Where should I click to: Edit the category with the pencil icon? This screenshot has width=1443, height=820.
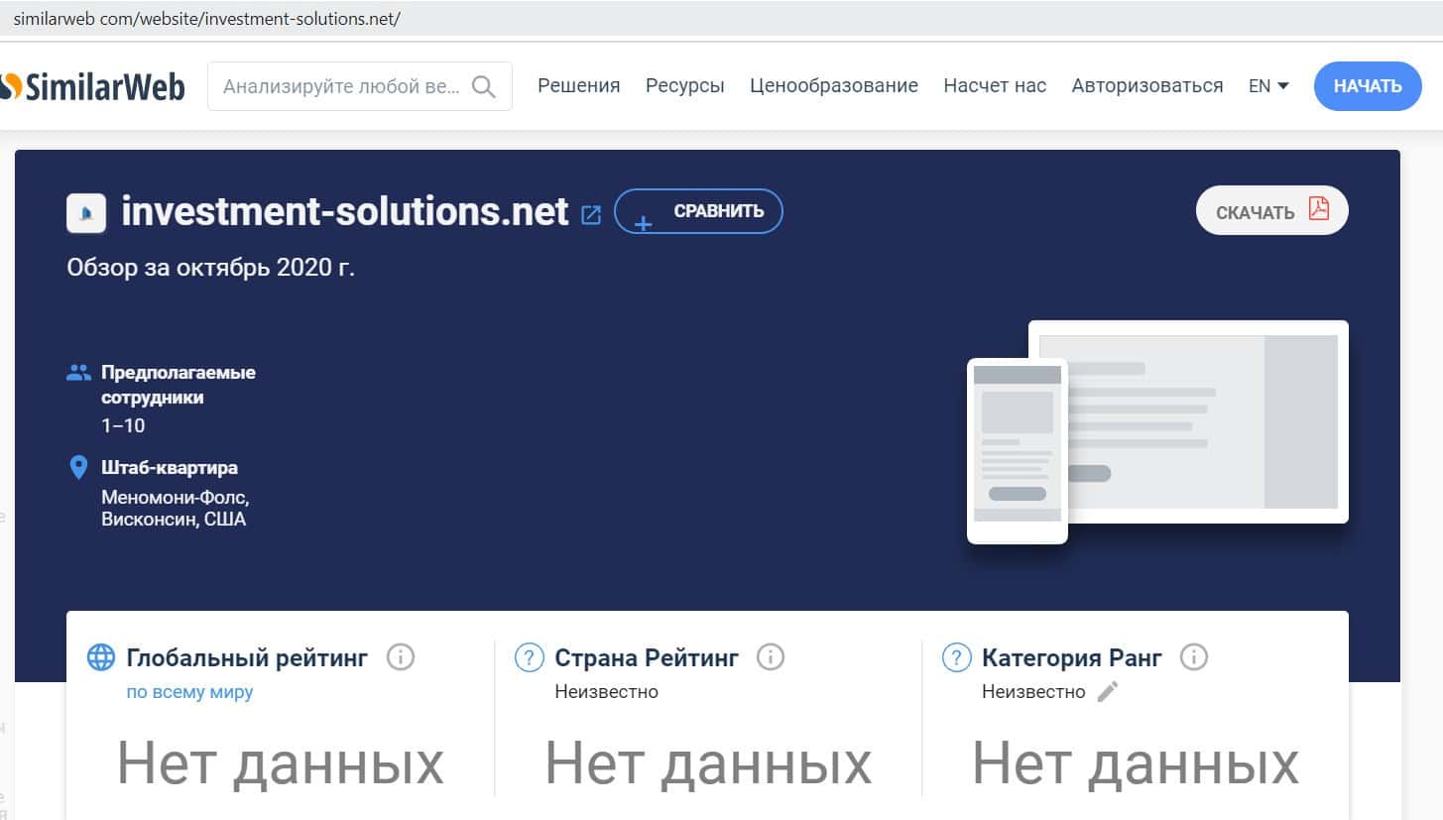[x=1108, y=691]
